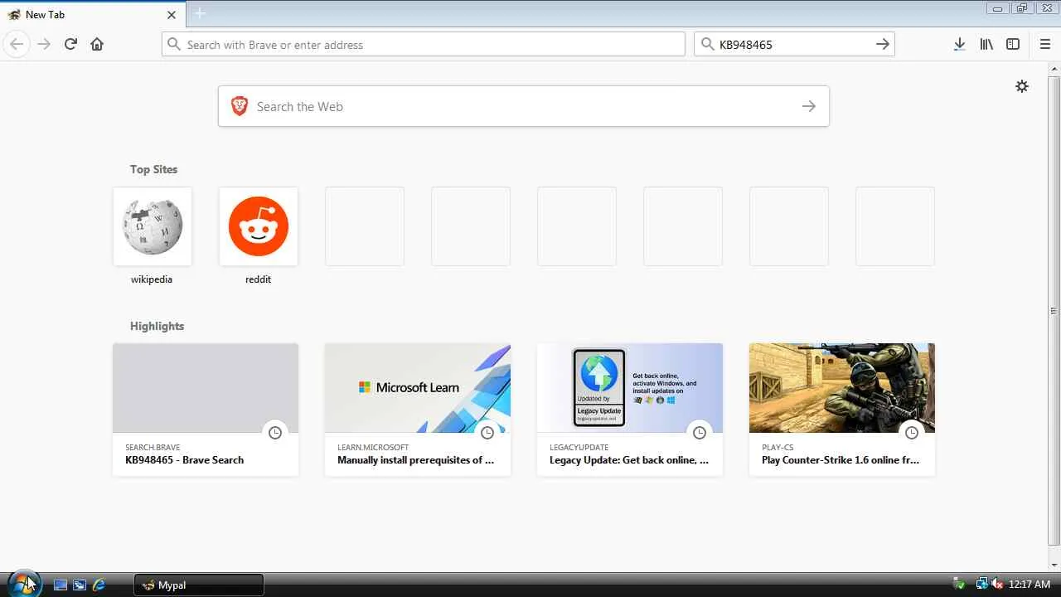This screenshot has height=597, width=1061.
Task: Select the Mypal taskbar button
Action: click(x=199, y=585)
